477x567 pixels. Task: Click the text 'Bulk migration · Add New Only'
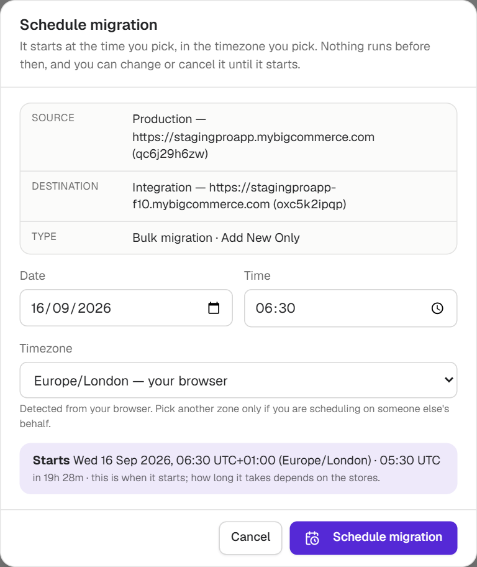[x=216, y=237]
